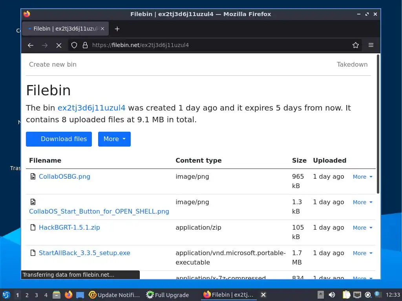
Task: Switch to workspace 2 in taskbar
Action: (x=27, y=295)
